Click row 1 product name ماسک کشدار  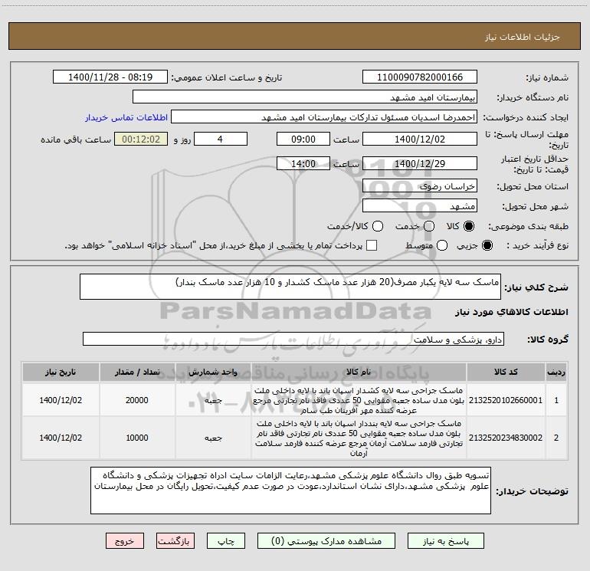(359, 400)
